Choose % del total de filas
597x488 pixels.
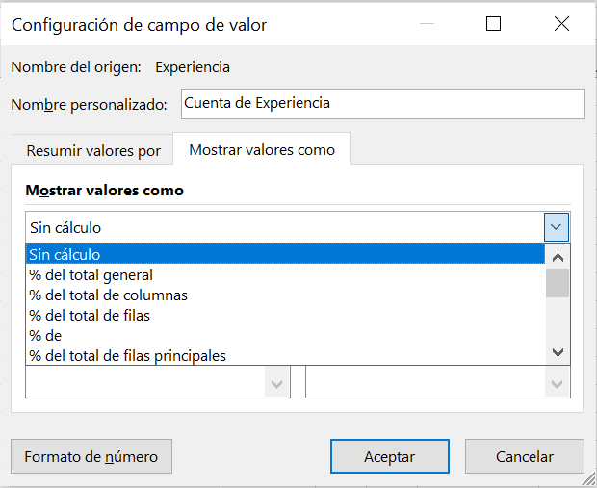tap(285, 315)
